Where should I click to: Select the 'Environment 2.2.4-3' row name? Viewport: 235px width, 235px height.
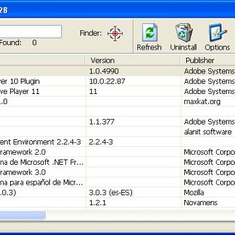coord(40,142)
